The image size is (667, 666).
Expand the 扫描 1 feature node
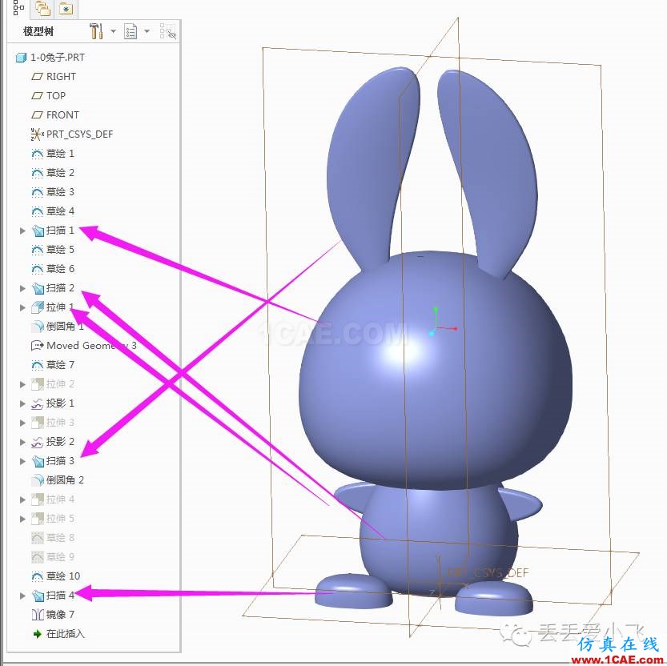tap(22, 231)
